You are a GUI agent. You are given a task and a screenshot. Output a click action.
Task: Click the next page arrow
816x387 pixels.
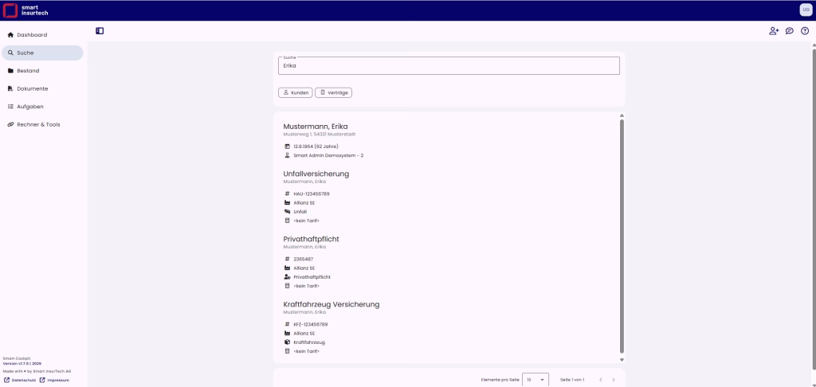(x=614, y=380)
